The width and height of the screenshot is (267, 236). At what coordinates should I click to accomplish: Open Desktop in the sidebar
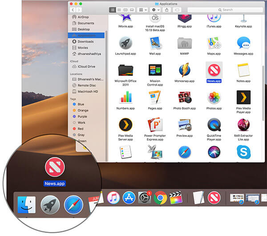[86, 29]
